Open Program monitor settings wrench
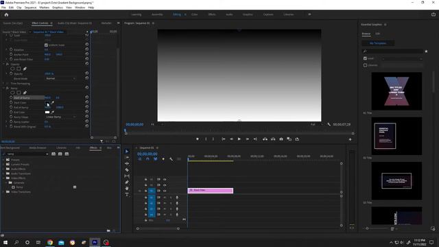This screenshot has height=247, width=439. (329, 124)
